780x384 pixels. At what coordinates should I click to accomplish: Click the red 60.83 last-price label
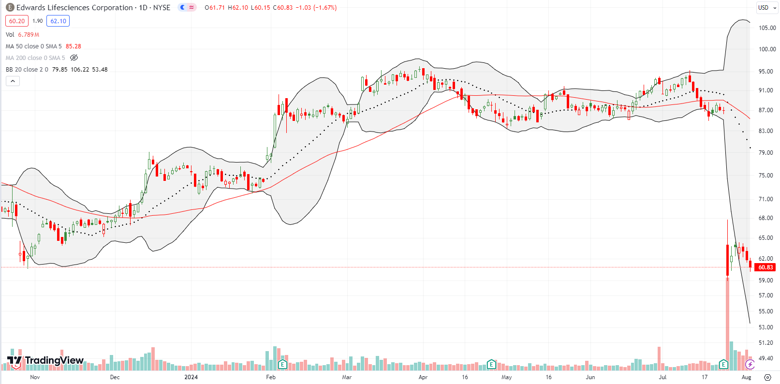[x=765, y=267]
